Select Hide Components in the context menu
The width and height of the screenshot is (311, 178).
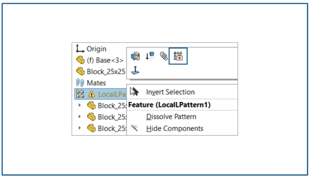coord(175,128)
